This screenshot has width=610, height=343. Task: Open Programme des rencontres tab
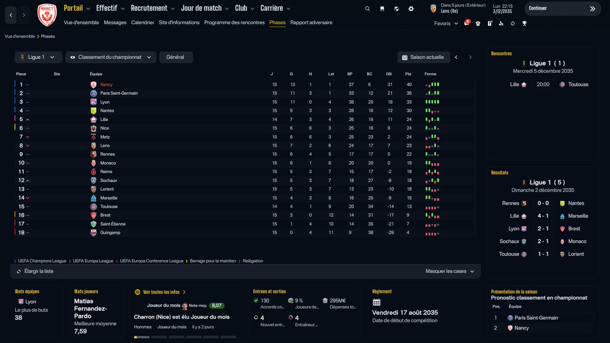pyautogui.click(x=234, y=22)
